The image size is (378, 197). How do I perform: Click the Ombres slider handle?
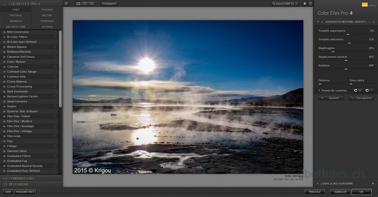pos(320,84)
